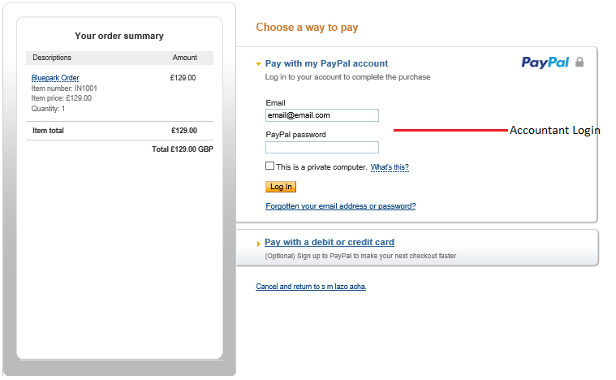
Task: Focus the Email input field
Action: tap(322, 115)
